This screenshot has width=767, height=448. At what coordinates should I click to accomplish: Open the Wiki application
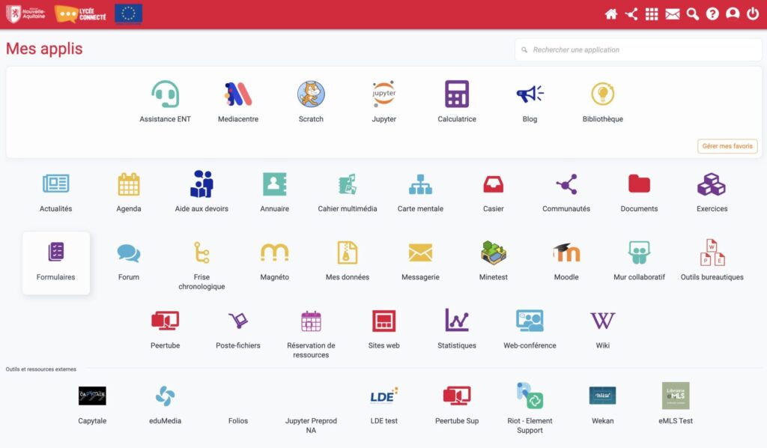(602, 321)
